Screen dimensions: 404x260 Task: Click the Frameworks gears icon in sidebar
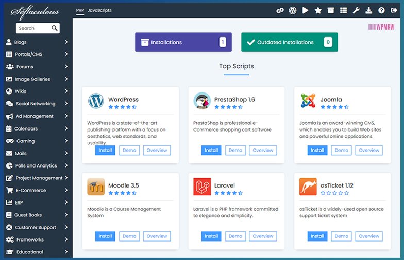(10, 239)
